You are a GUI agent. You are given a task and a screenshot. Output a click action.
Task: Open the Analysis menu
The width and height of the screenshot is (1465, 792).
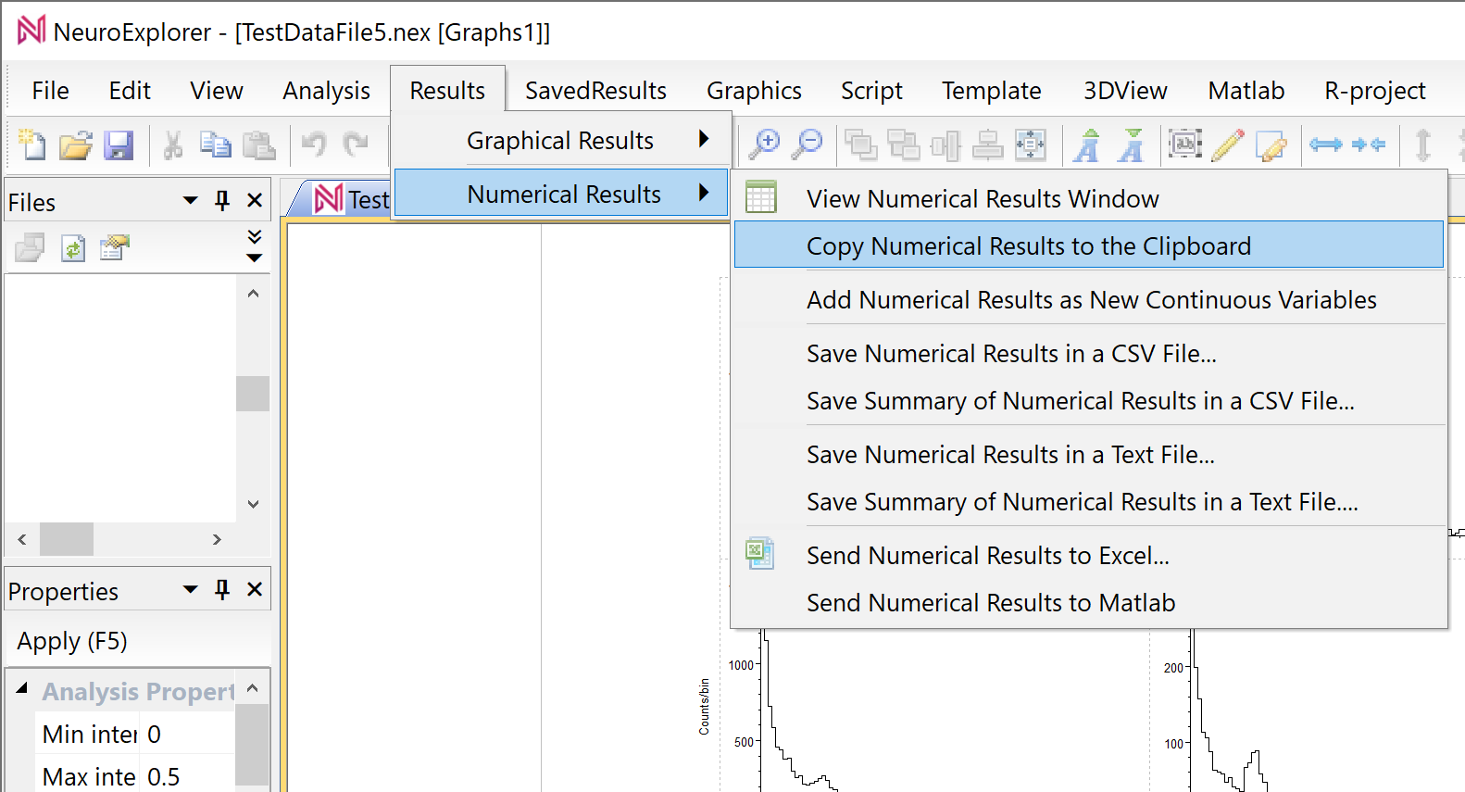326,91
